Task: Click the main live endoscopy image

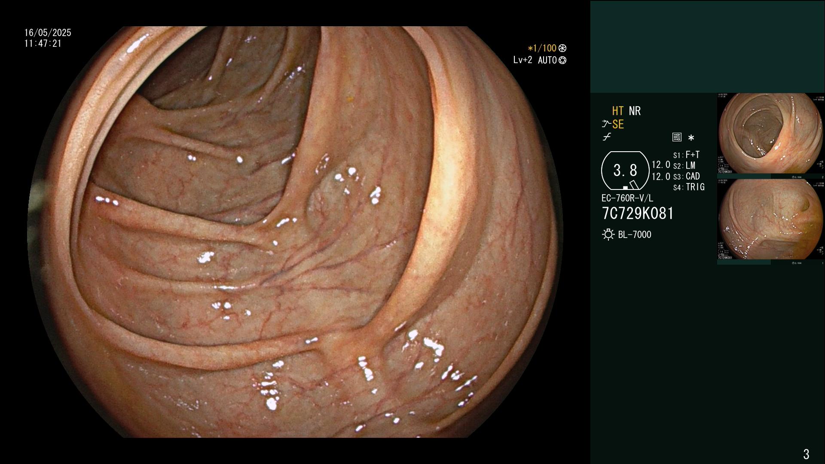Action: (295, 232)
